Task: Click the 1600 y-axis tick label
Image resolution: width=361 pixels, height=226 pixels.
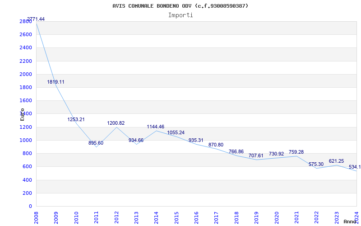Action: pos(26,100)
